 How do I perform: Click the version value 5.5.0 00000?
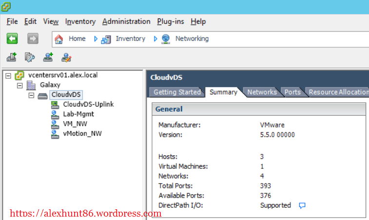click(277, 135)
